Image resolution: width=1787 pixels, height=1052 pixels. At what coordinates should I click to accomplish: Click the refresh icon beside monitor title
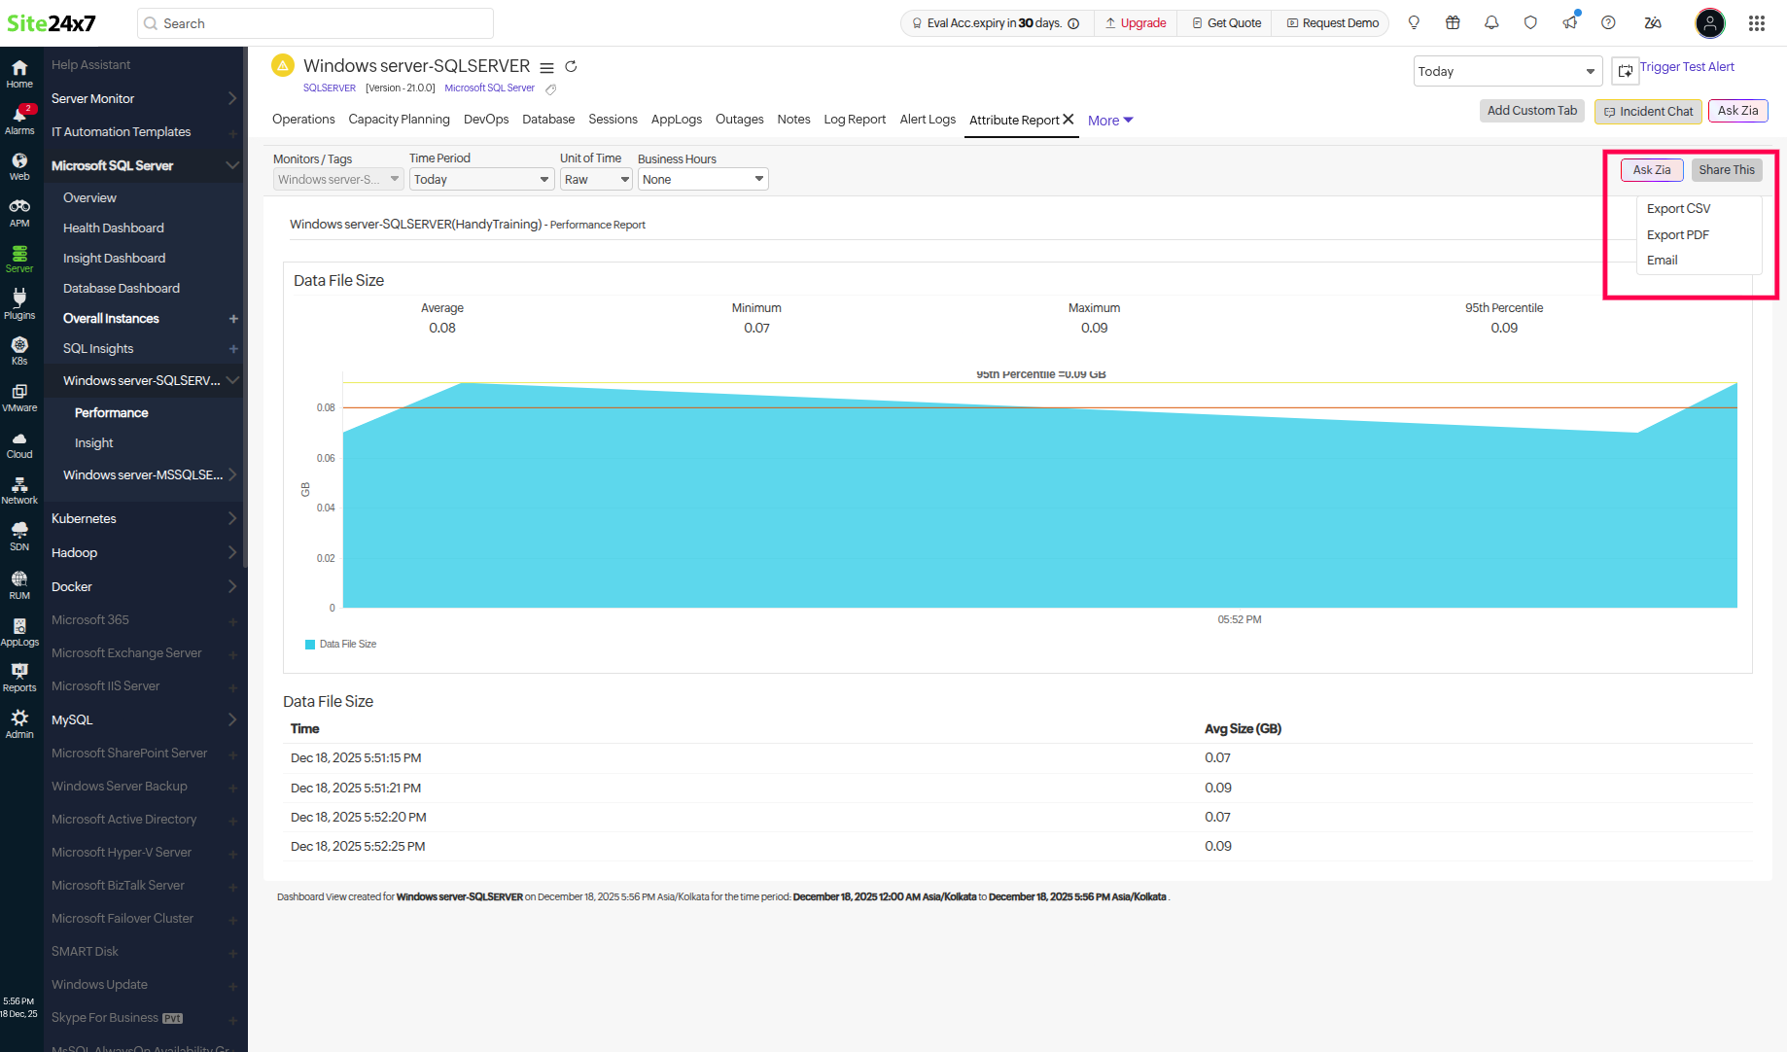(571, 66)
